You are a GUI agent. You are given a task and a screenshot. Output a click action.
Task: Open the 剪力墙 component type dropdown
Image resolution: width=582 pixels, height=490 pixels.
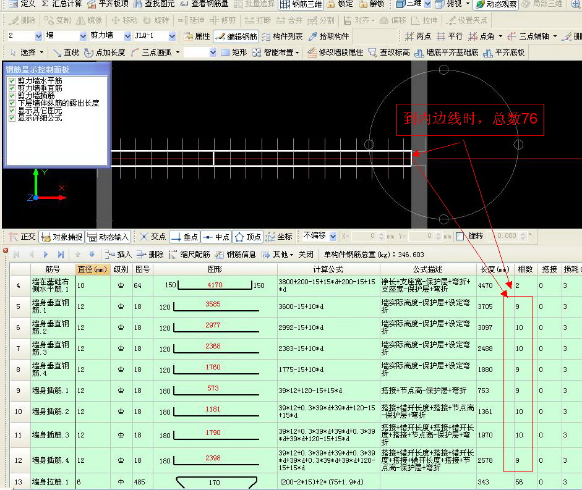(x=127, y=36)
